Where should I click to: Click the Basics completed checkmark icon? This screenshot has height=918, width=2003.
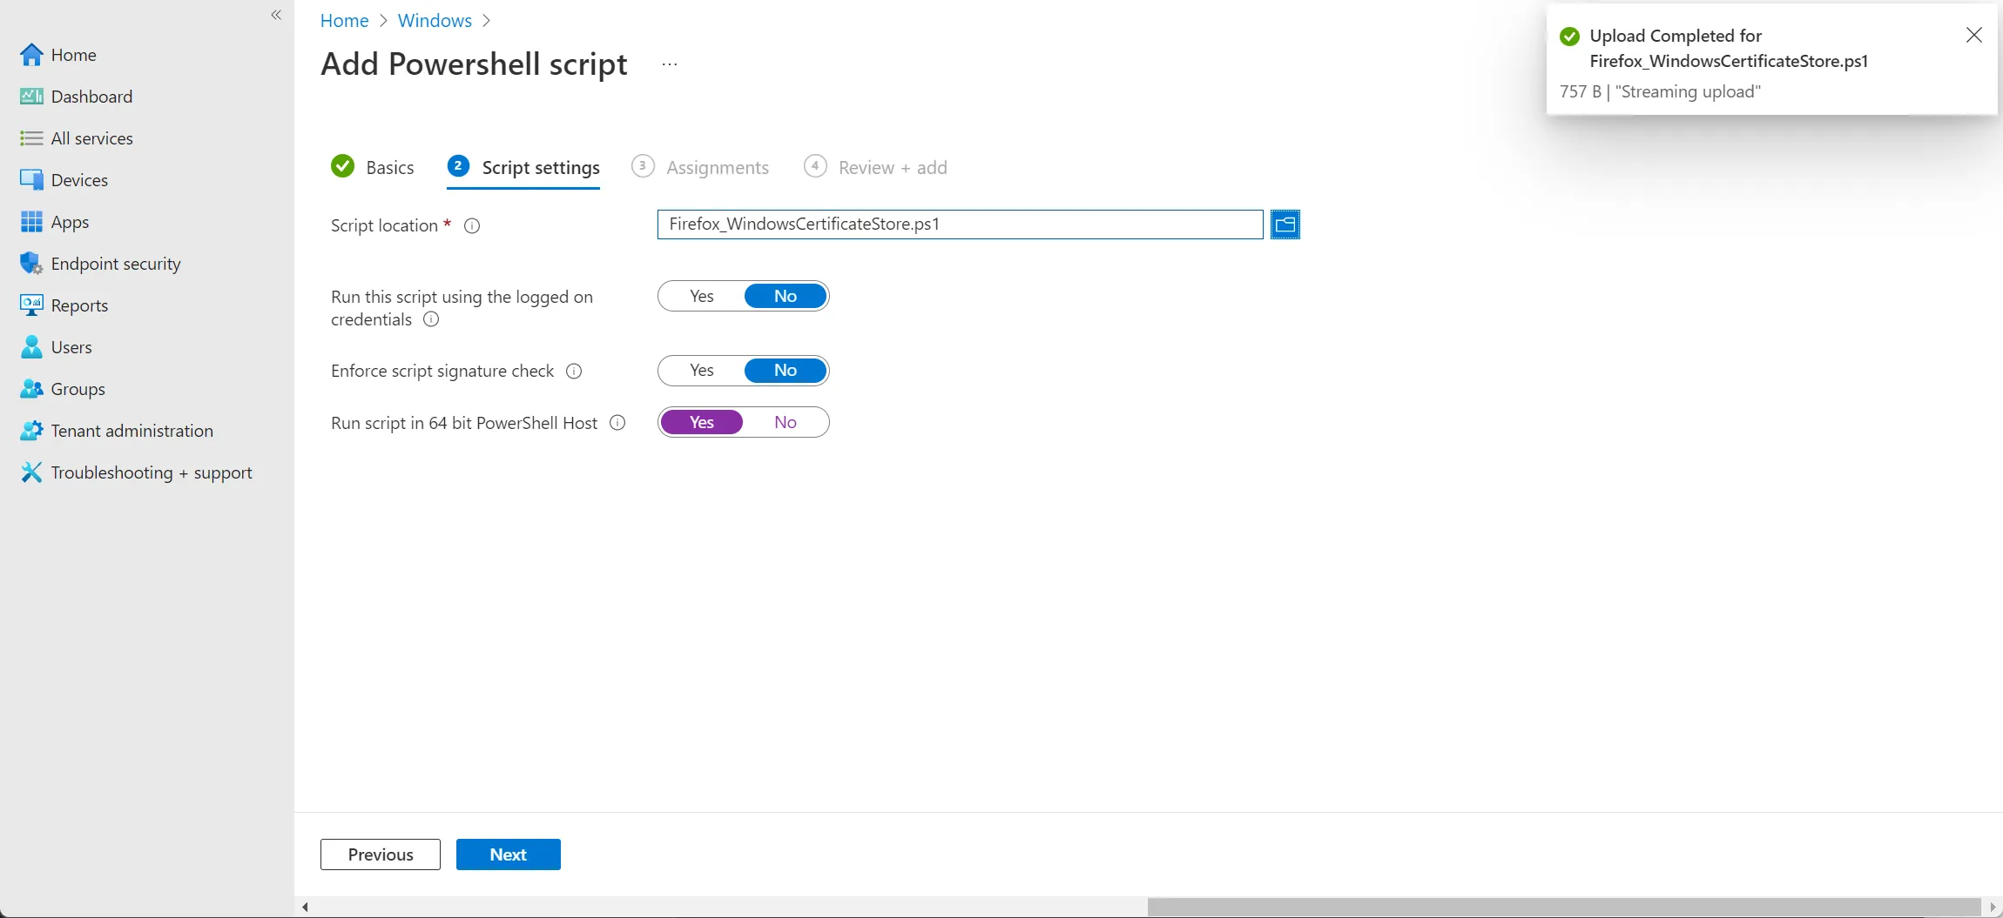coord(343,166)
